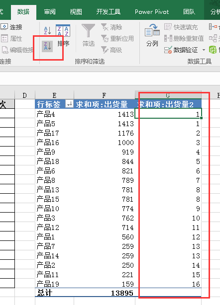Click the 重新应用 reapply filter icon
Image resolution: width=220 pixels, height=305 pixels.
click(117, 39)
